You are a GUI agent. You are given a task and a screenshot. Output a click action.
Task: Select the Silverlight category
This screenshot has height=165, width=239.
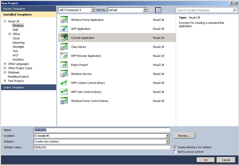[18, 47]
